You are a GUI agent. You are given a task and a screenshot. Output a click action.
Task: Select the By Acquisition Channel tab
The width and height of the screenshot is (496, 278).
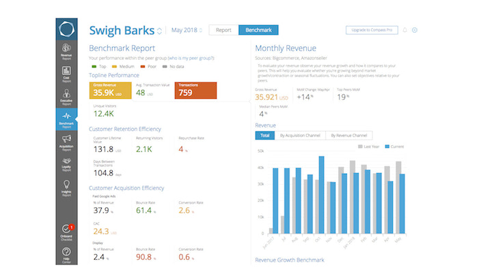[300, 136]
